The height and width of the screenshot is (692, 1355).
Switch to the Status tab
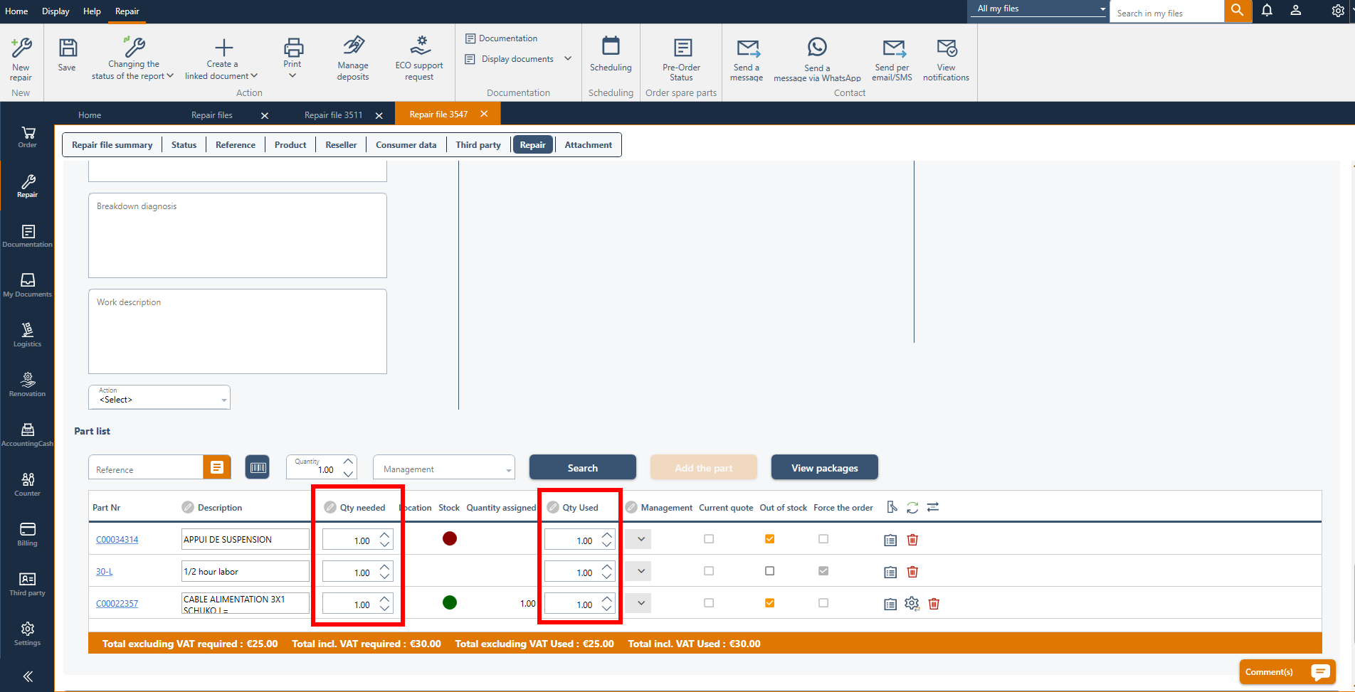click(184, 145)
